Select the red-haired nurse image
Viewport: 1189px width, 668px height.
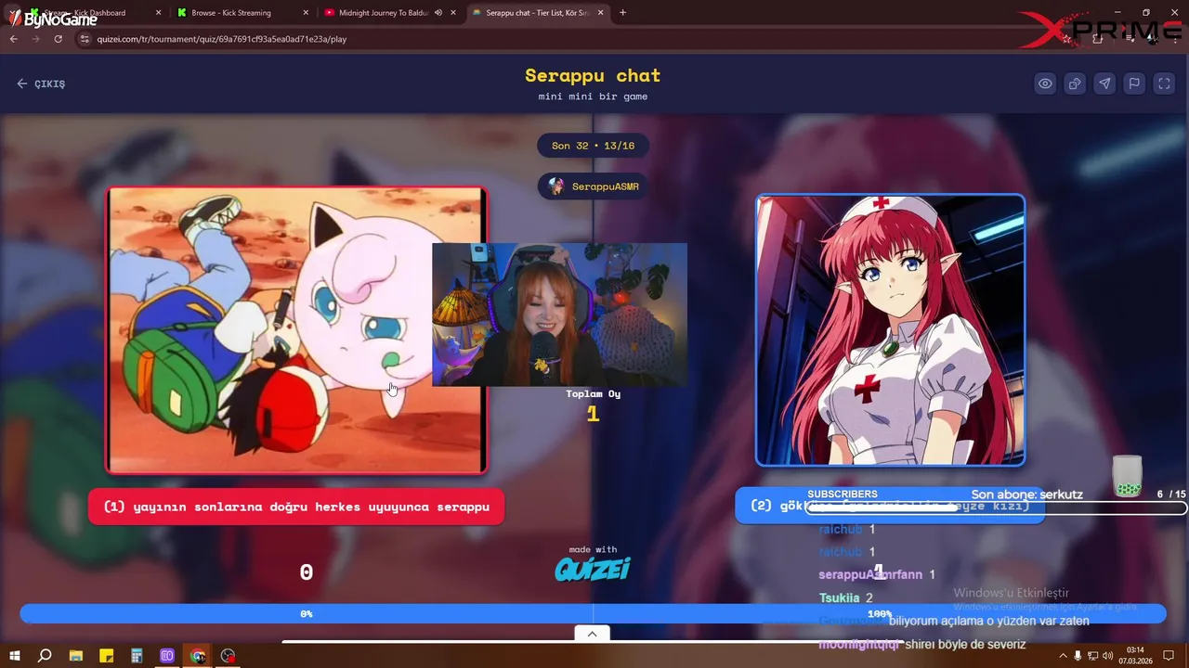(x=890, y=329)
